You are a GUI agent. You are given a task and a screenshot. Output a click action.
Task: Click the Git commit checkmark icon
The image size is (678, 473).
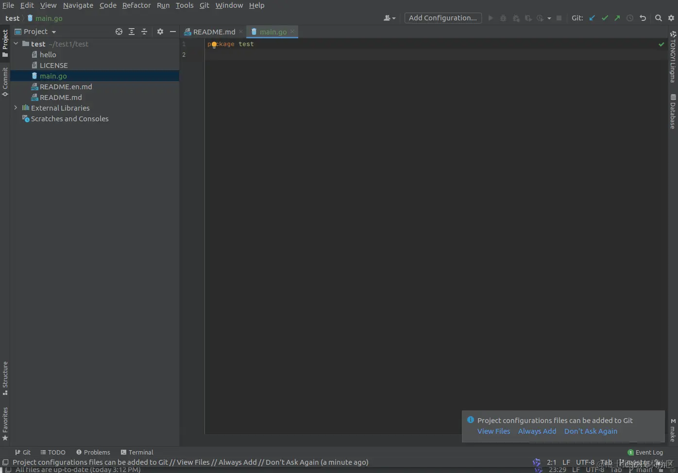tap(605, 18)
